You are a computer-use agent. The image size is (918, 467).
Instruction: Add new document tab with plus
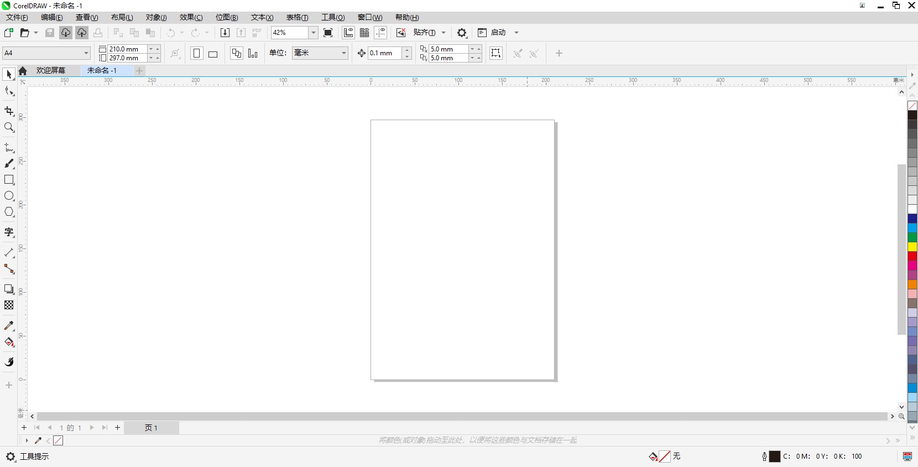pos(139,70)
